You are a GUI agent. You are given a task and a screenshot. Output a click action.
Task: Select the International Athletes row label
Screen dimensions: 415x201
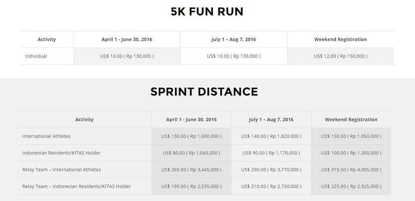pos(46,136)
